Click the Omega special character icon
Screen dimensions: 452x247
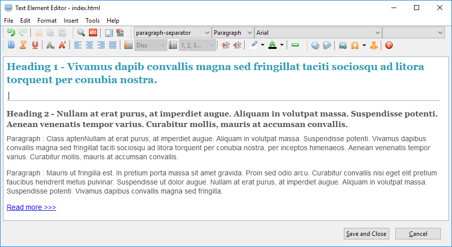[x=355, y=45]
